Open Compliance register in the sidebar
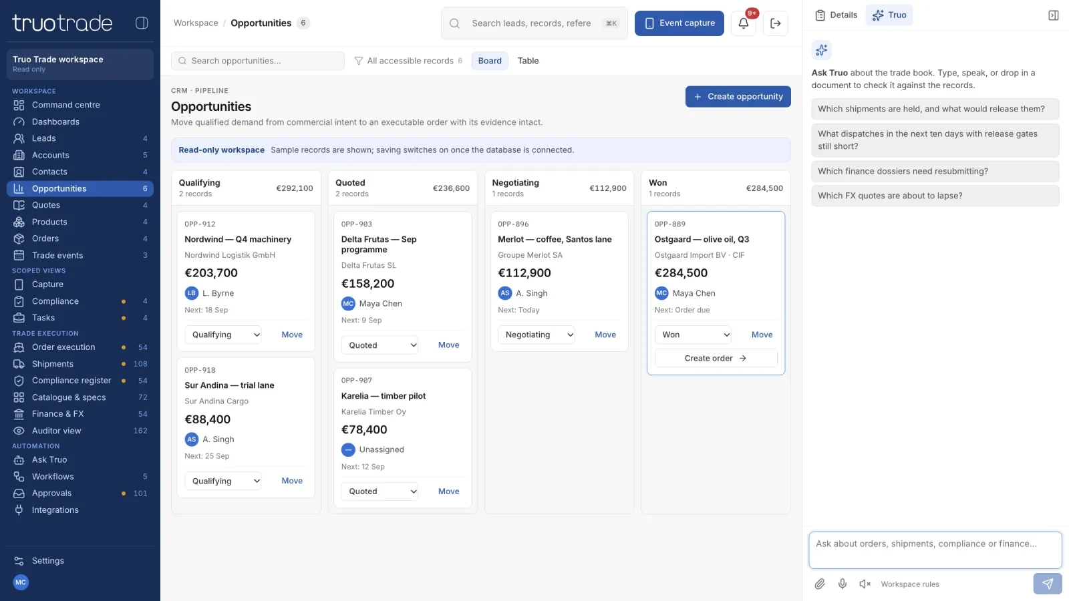 80,381
